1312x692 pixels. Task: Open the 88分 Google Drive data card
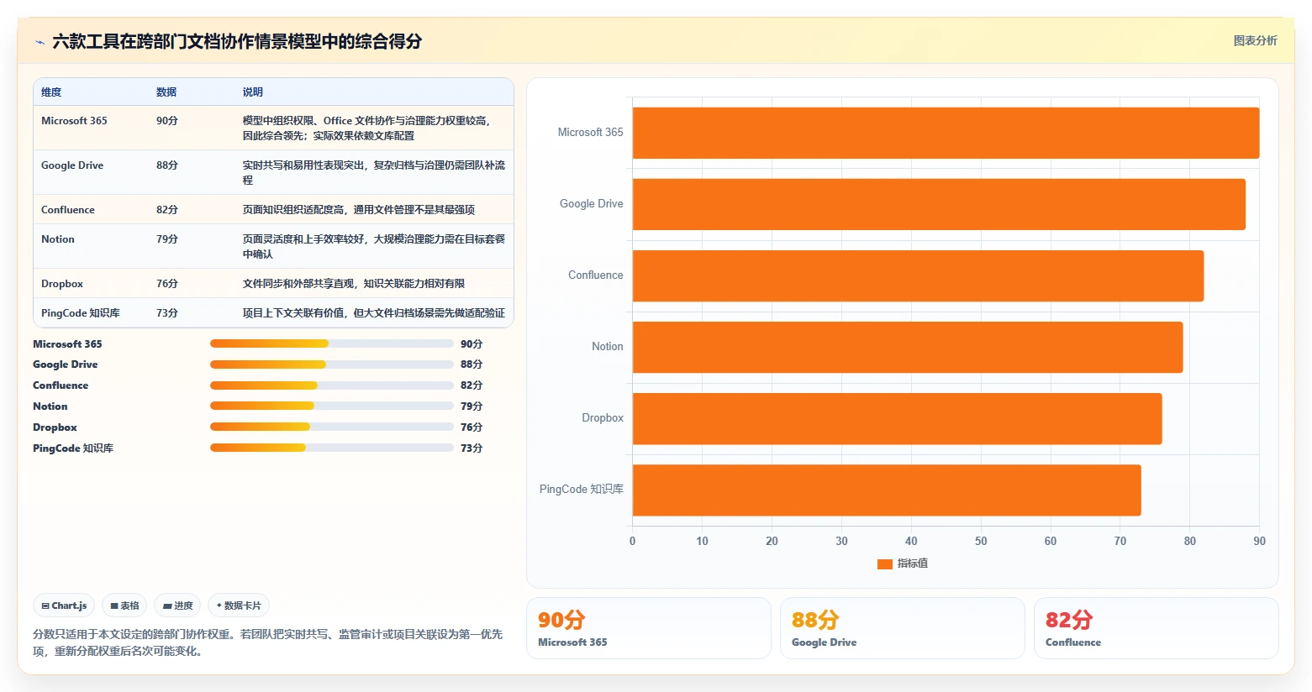pyautogui.click(x=903, y=628)
